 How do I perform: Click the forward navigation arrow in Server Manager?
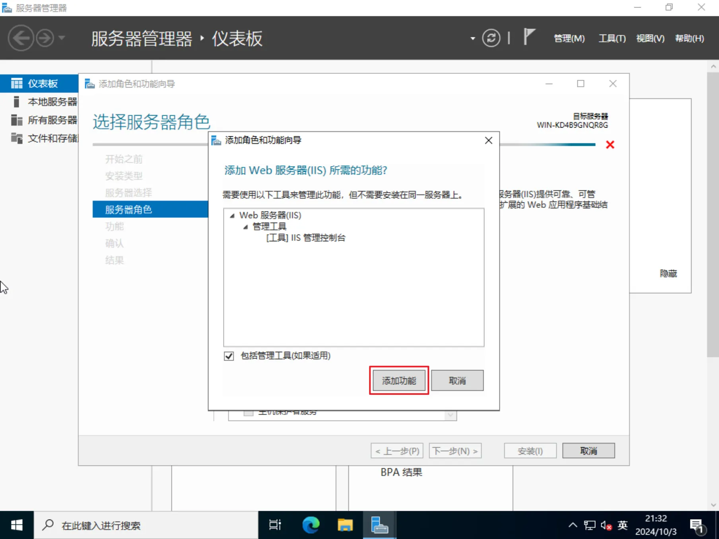point(45,38)
